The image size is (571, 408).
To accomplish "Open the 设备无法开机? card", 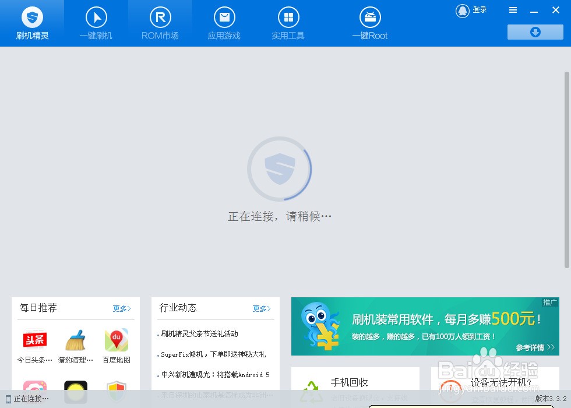I will (495, 388).
